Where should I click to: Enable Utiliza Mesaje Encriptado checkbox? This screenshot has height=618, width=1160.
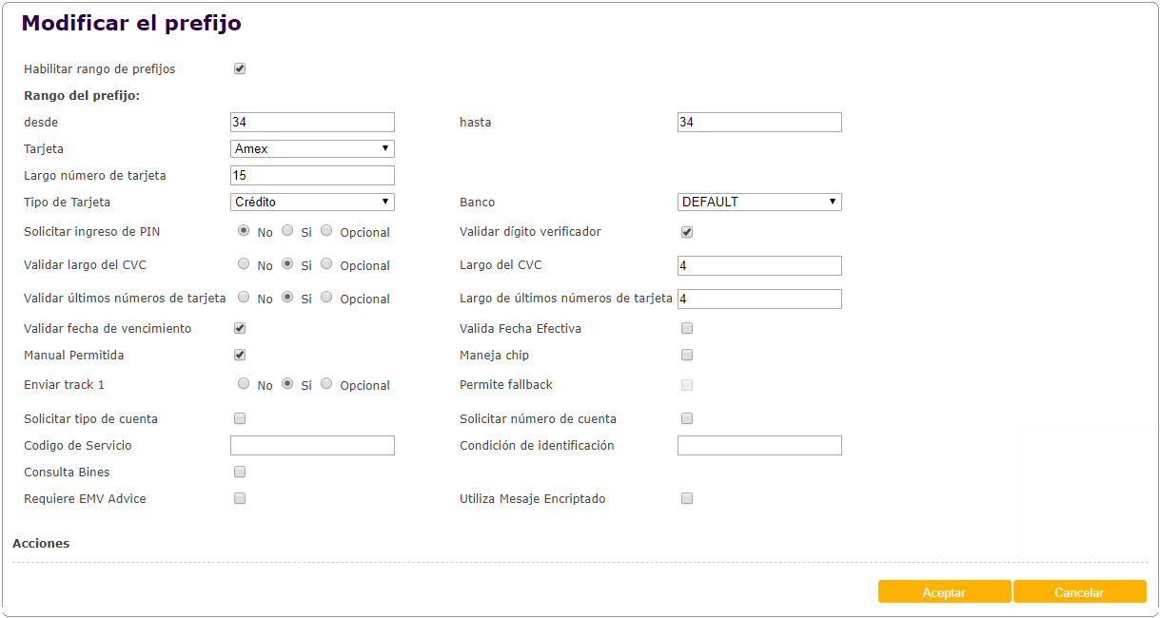[687, 498]
